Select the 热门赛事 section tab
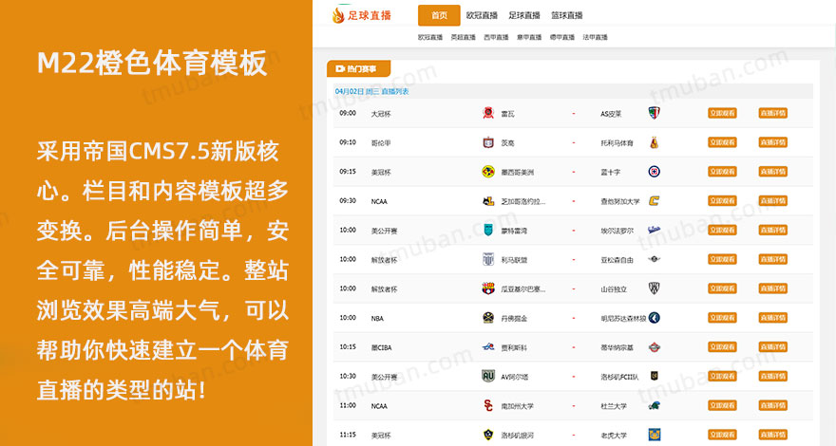Screen dimensions: 836x446 (x=358, y=68)
